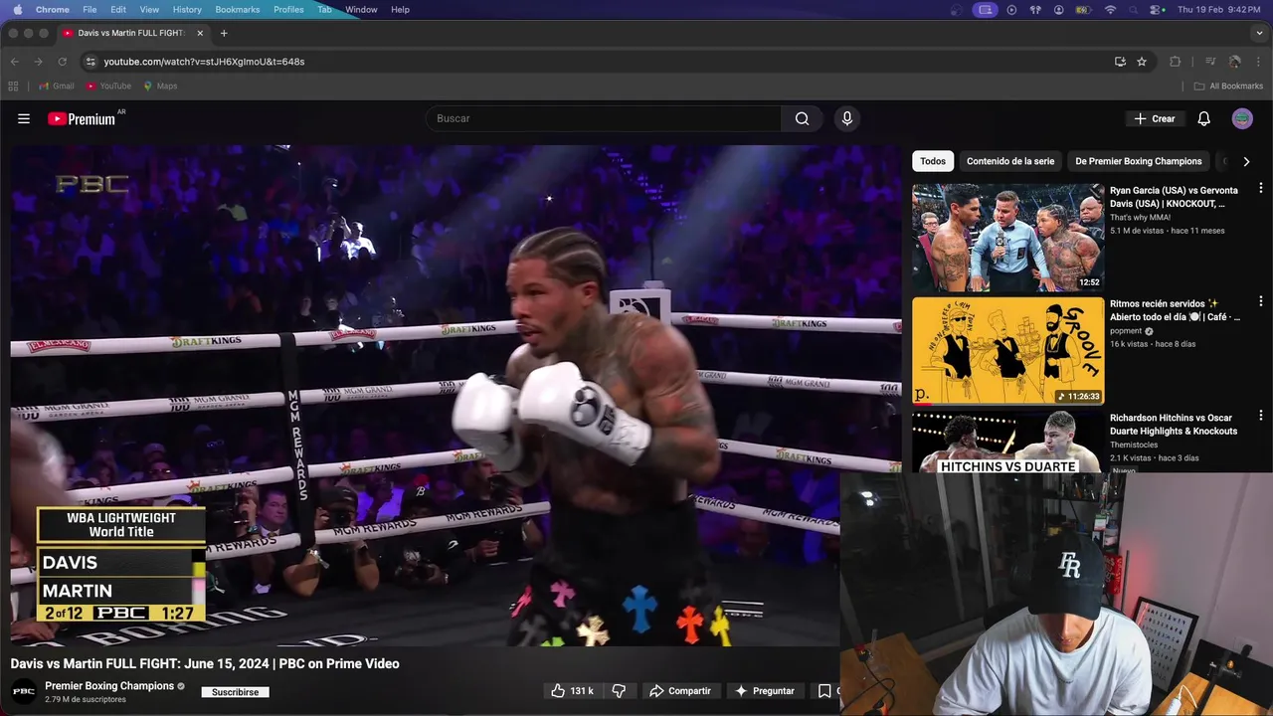Like the video with thumbs up

572,690
